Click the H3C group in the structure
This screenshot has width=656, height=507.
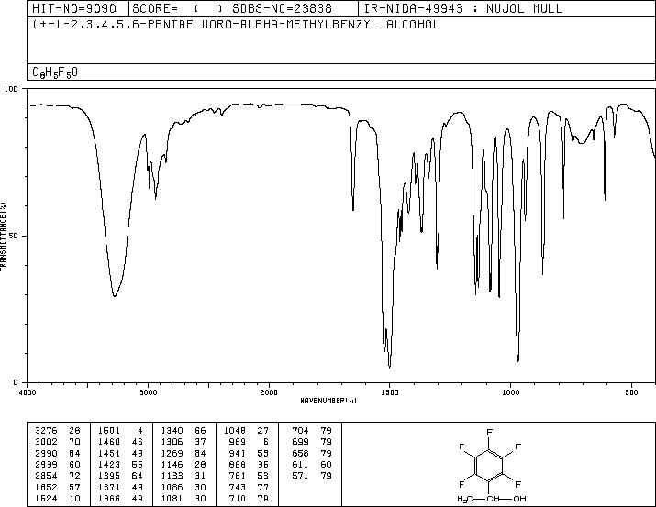(465, 499)
